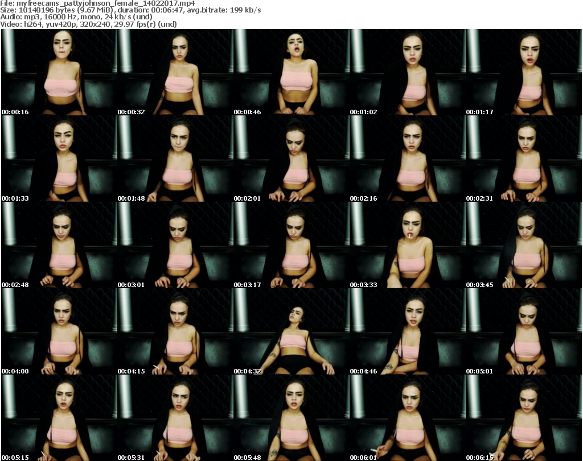Screen dimensions: 583x461
Task: Select the 00:05:31 frame
Action: tap(175, 418)
